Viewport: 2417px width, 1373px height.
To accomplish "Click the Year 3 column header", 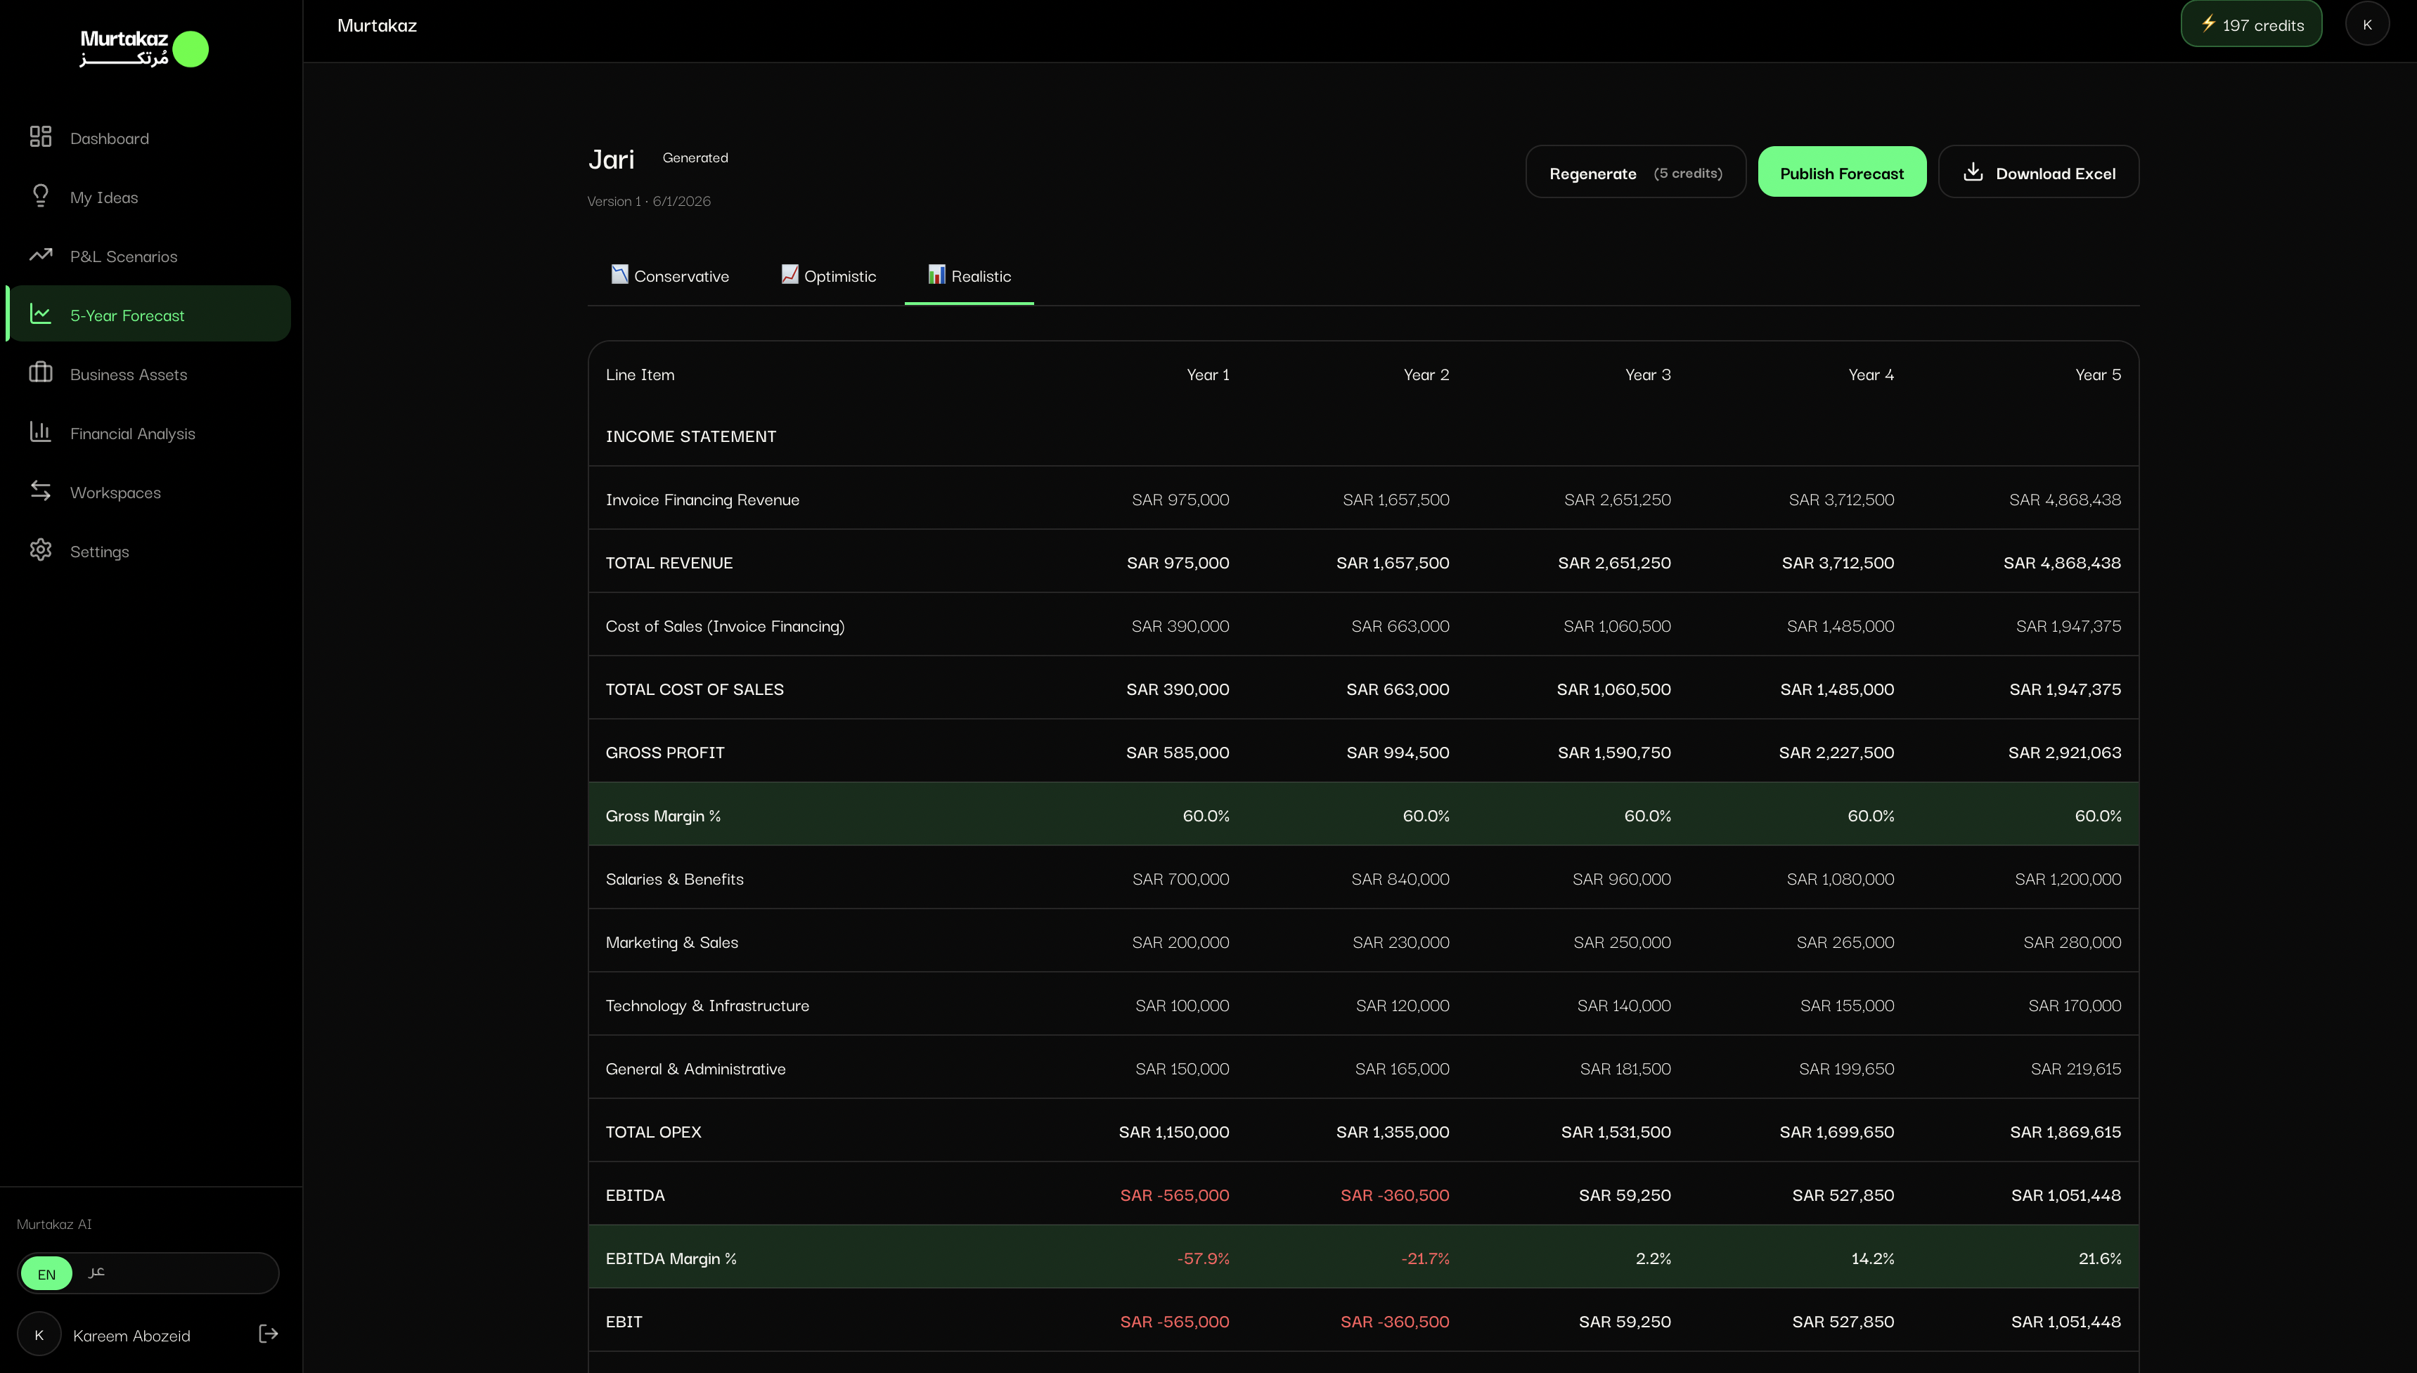I will [x=1647, y=375].
